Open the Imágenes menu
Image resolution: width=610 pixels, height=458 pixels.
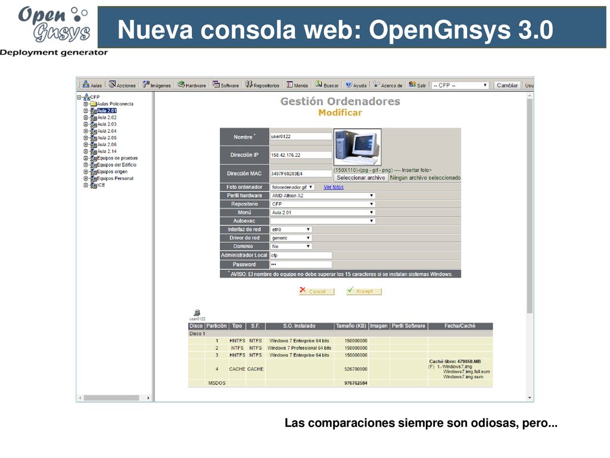click(x=157, y=85)
